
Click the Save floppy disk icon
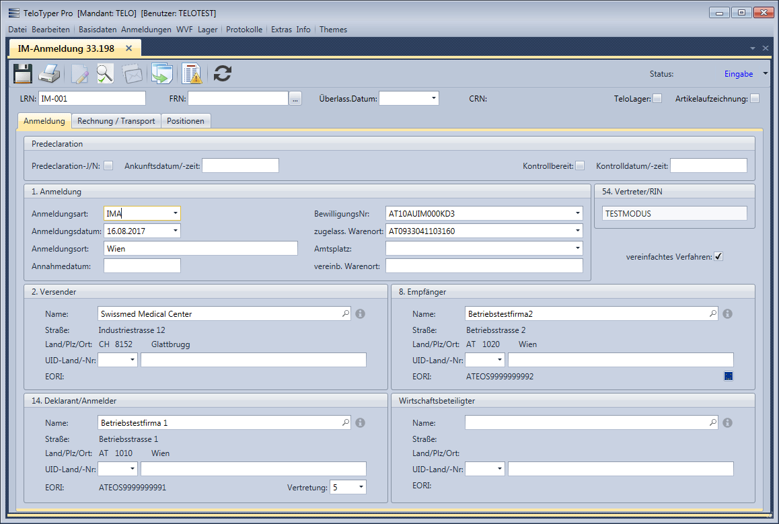(22, 73)
